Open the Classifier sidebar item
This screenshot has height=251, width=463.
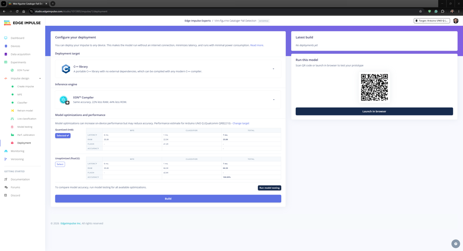click(22, 102)
